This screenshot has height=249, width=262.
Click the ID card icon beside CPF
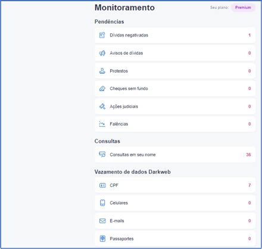102,185
